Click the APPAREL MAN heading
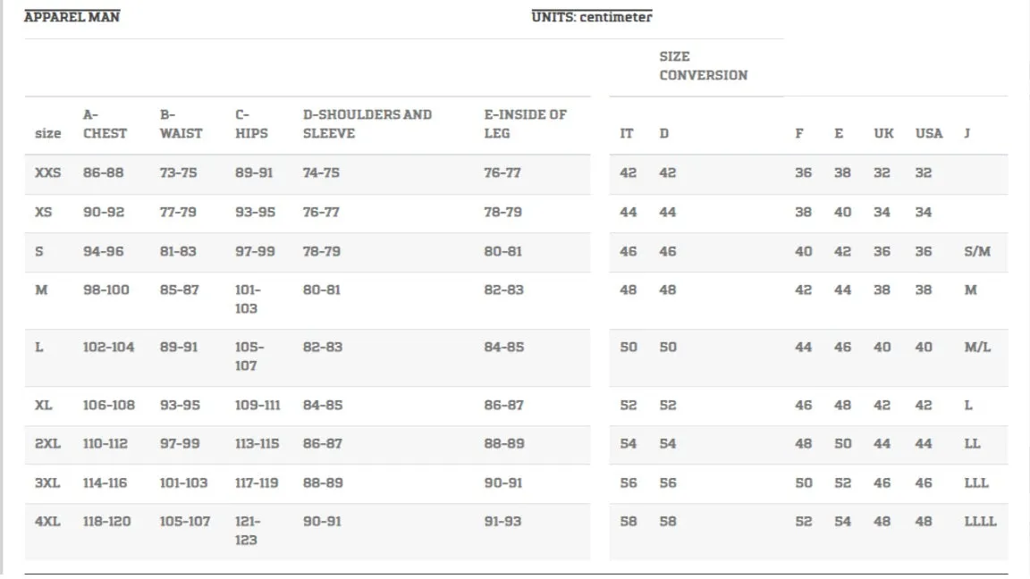Screen dimensions: 1030x579 point(72,17)
